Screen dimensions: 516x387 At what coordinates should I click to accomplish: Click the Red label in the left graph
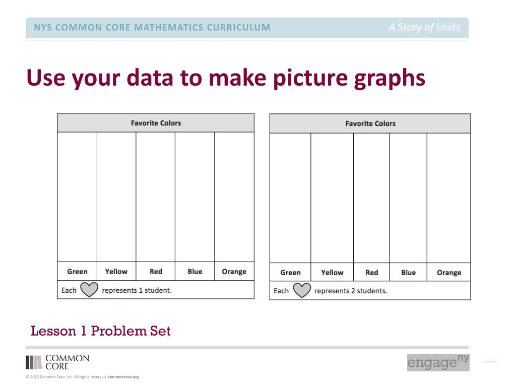click(x=156, y=272)
